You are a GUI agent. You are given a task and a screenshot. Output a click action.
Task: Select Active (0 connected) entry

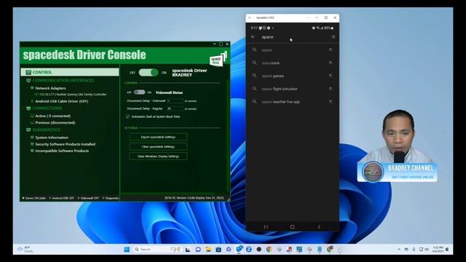click(53, 116)
